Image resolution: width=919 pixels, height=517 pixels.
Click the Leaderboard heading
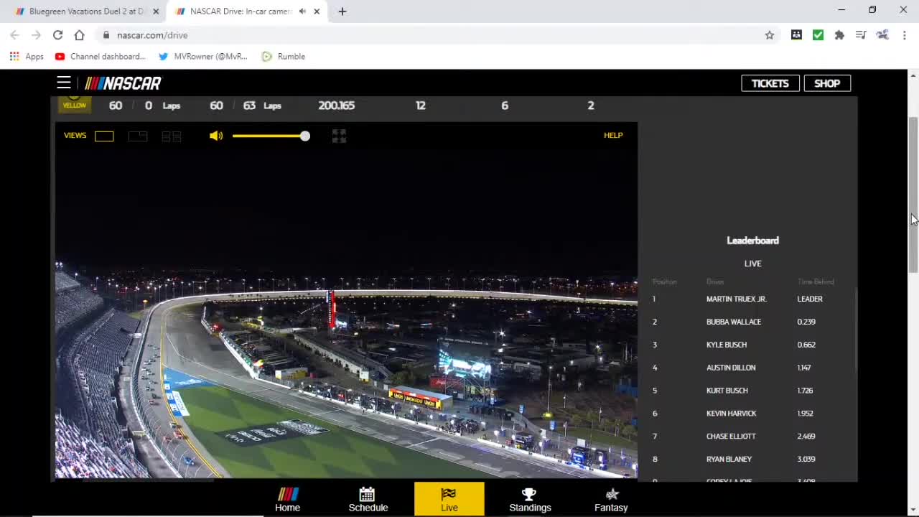[x=752, y=241]
